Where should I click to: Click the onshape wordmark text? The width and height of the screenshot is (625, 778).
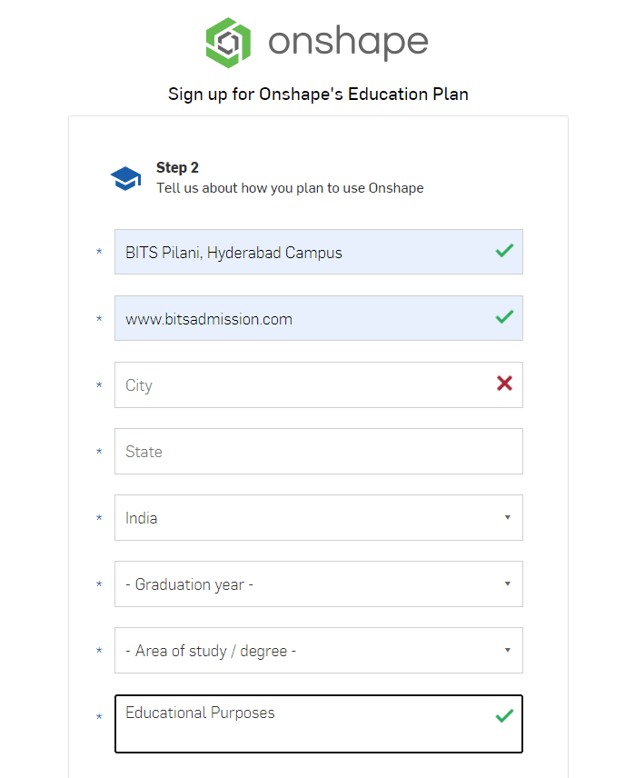[348, 43]
